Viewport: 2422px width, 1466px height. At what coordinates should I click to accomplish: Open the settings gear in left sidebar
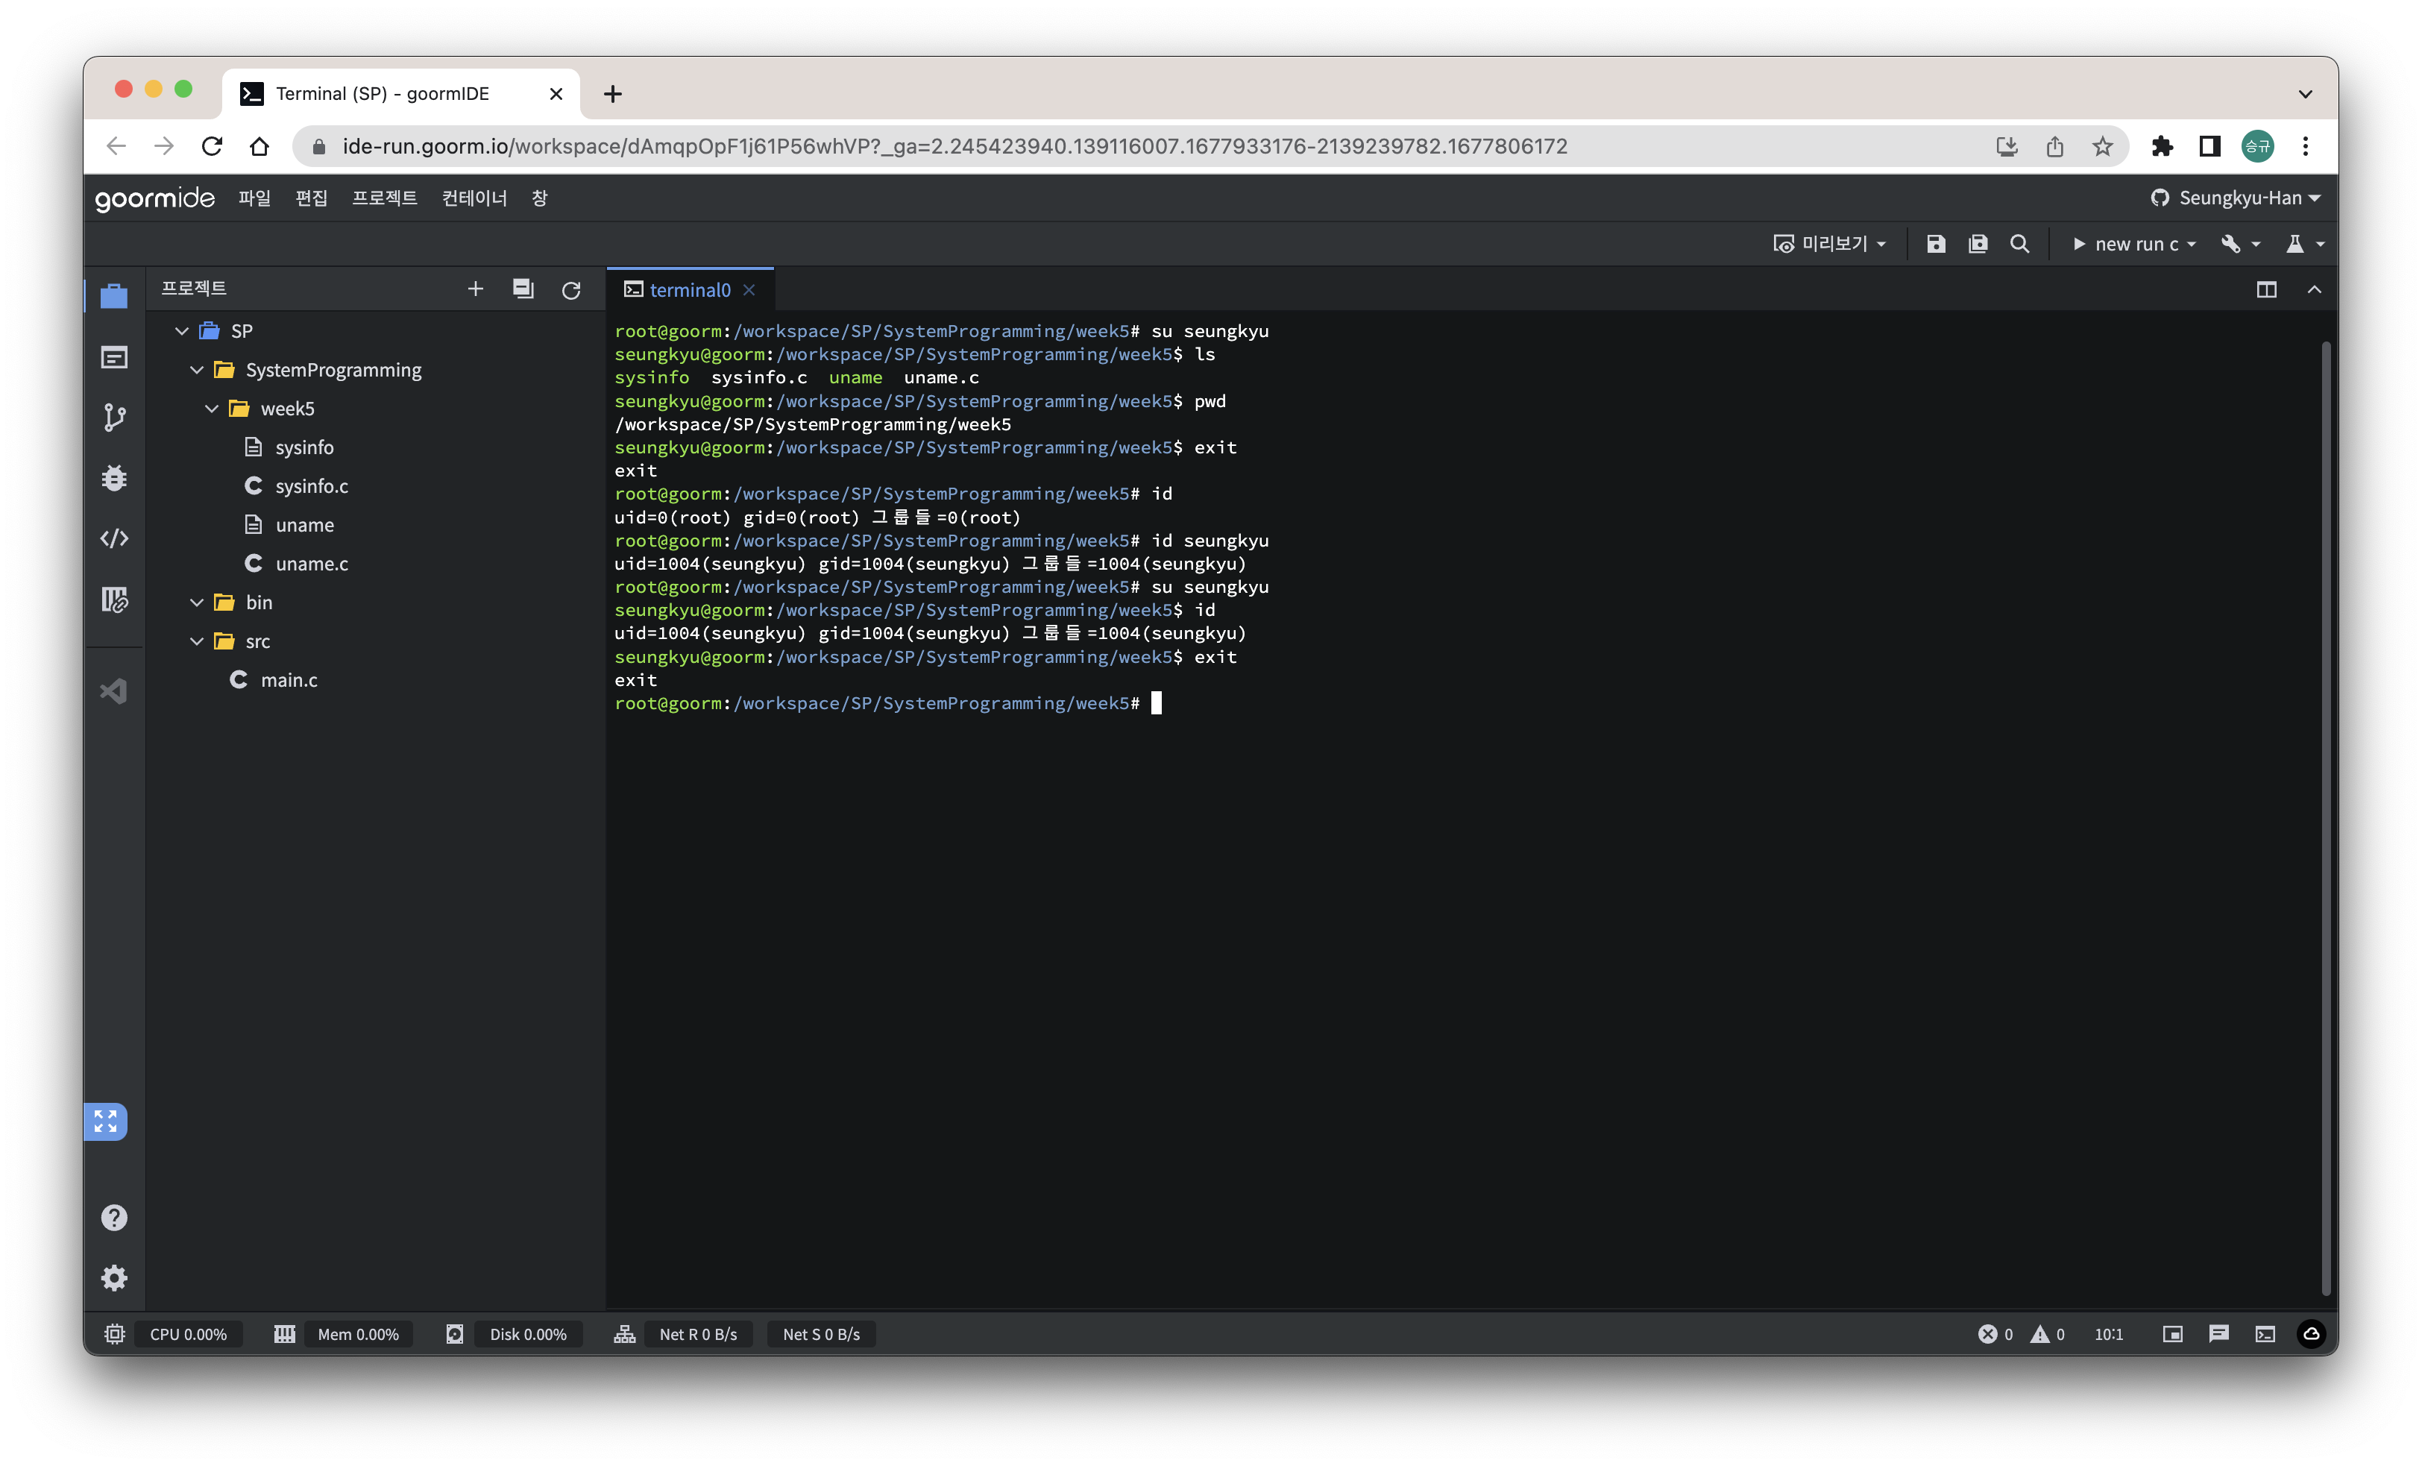114,1277
